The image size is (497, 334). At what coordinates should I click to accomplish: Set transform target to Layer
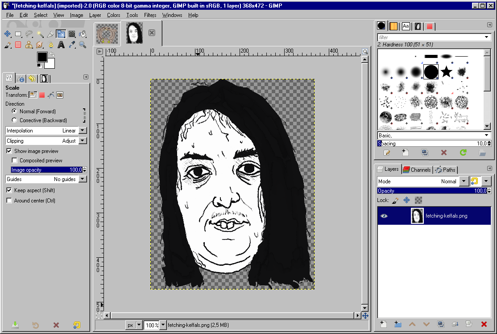(33, 95)
